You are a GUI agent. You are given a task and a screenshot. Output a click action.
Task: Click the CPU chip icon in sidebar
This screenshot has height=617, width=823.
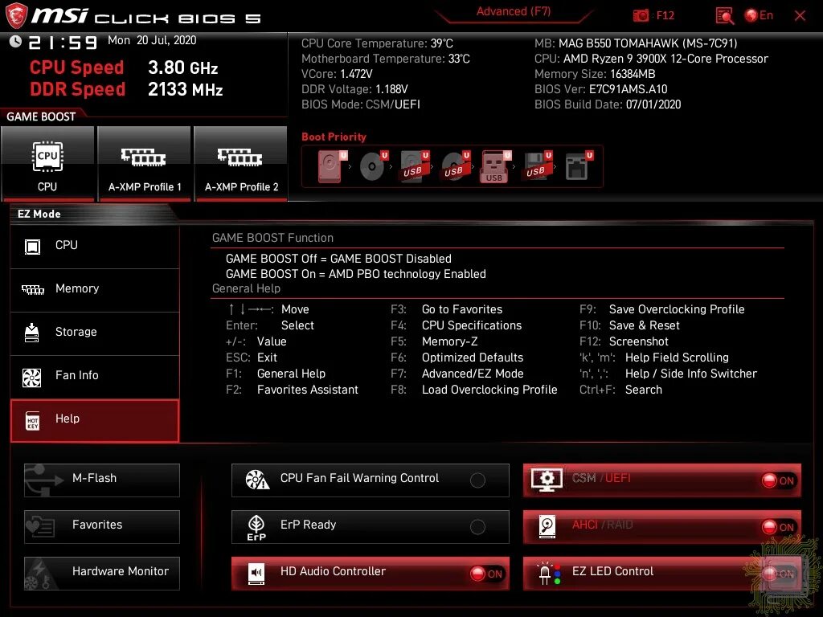pyautogui.click(x=32, y=246)
